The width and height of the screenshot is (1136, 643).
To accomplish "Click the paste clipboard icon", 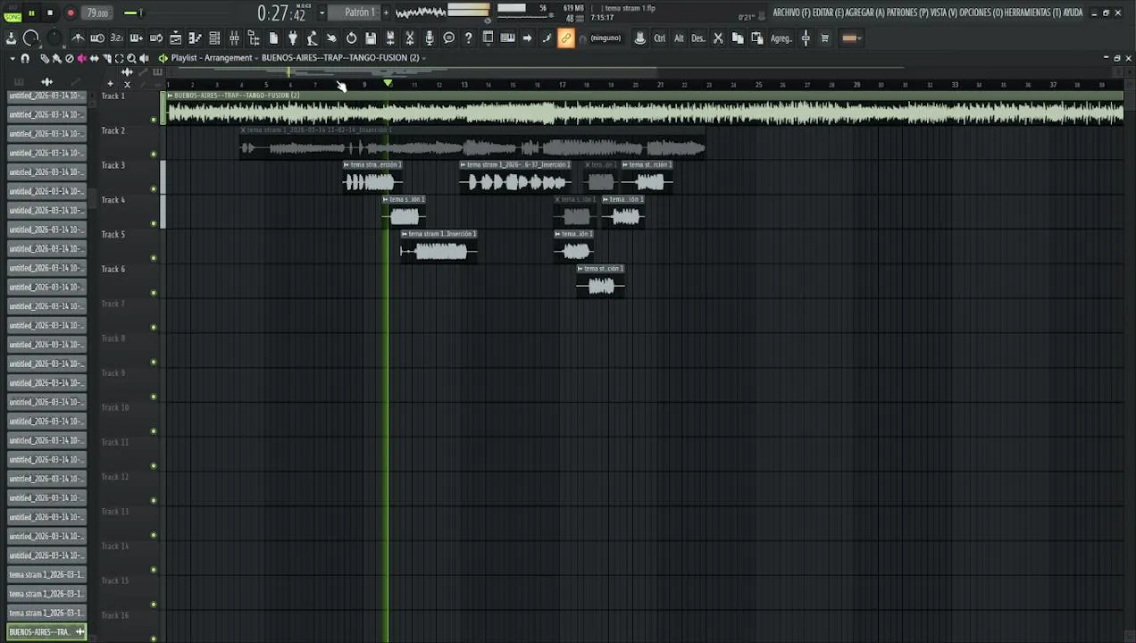I will click(x=757, y=38).
